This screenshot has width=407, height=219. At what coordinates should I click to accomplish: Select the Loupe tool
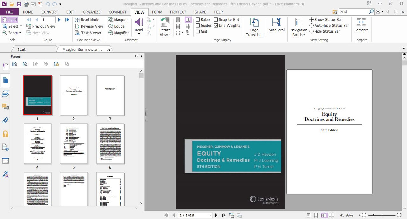tap(116, 26)
